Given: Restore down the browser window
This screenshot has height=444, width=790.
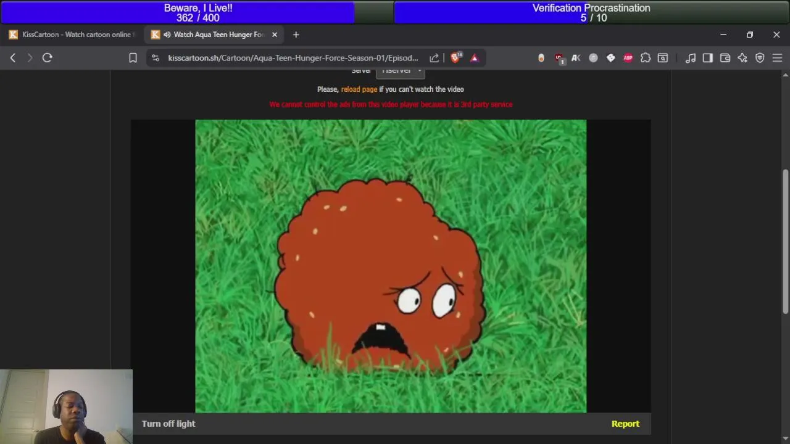Looking at the screenshot, I should coord(750,35).
